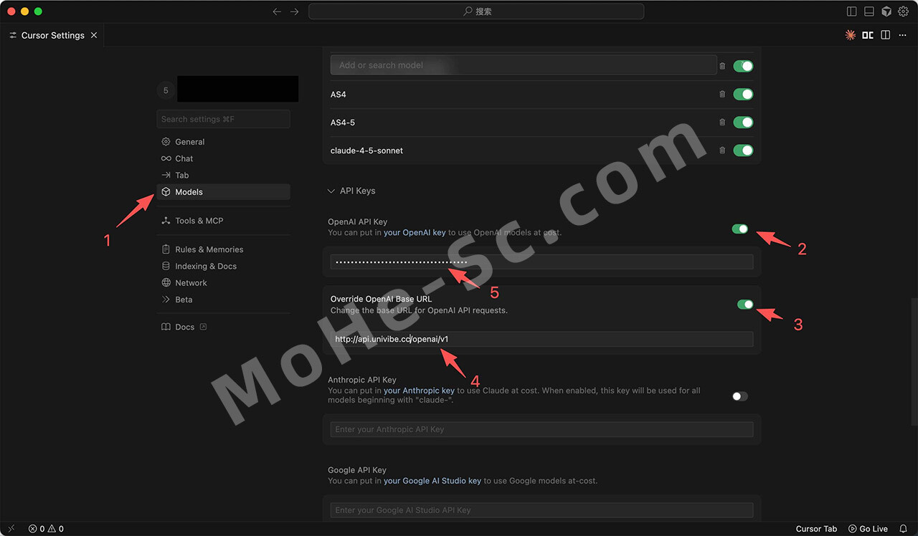Turn off Override OpenAI Base URL toggle
This screenshot has width=918, height=536.
click(x=745, y=305)
